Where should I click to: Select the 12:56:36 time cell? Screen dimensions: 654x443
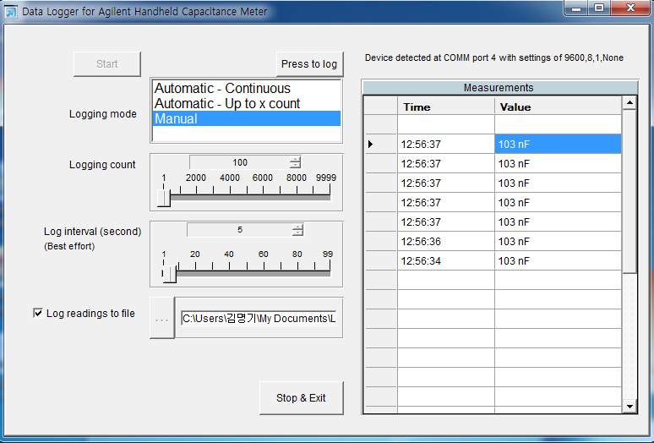click(x=445, y=242)
